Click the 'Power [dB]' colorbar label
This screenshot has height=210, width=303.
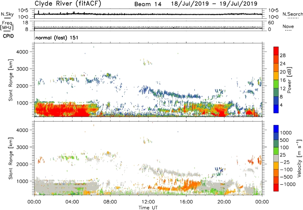pyautogui.click(x=289, y=80)
